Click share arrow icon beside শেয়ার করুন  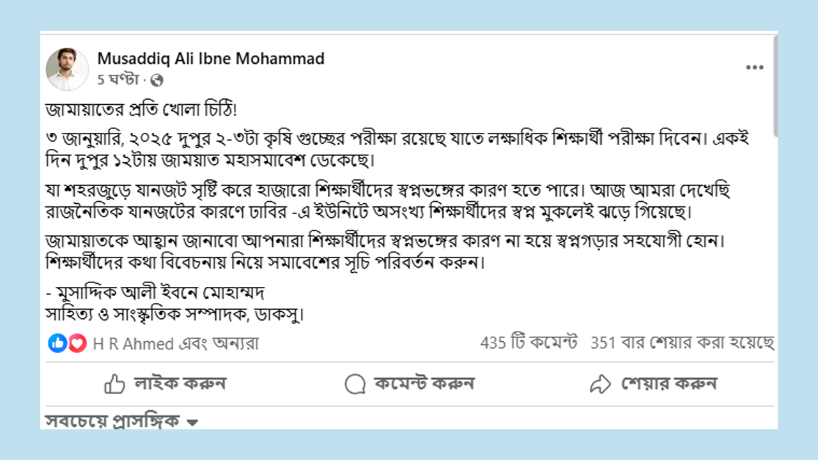tap(600, 384)
